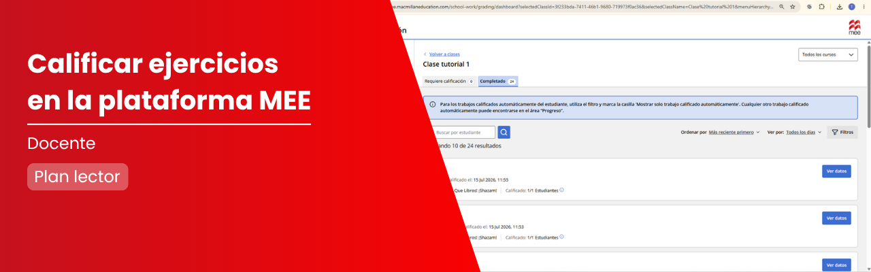Click the date text '15 Jul 2026, 11:53'
This screenshot has width=871, height=272.
click(x=506, y=226)
